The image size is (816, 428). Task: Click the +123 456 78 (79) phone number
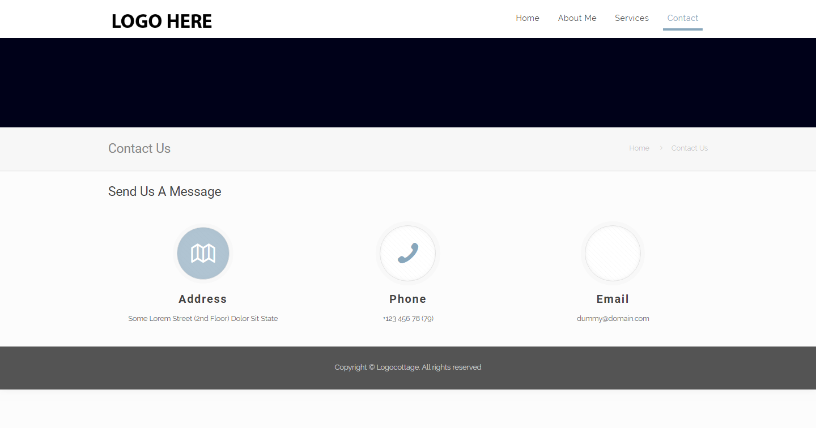pyautogui.click(x=408, y=319)
